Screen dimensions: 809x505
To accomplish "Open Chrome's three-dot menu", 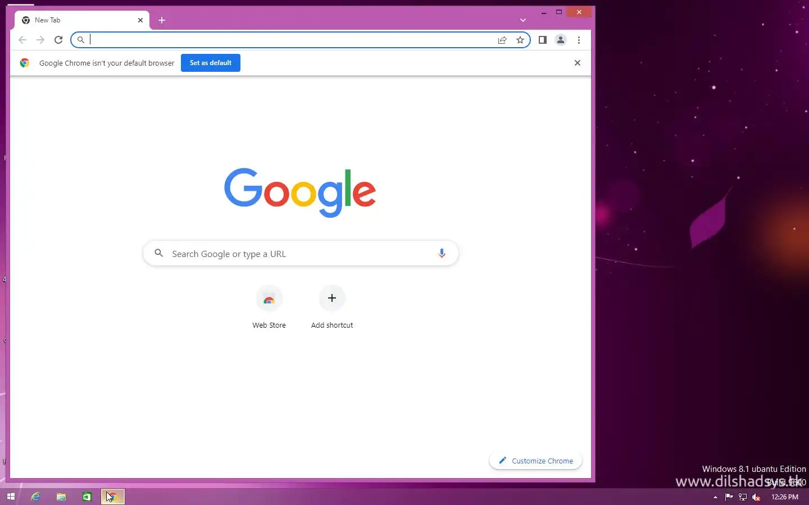I will pyautogui.click(x=579, y=40).
